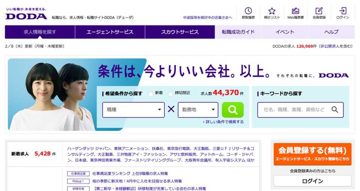
Task: Click the Pickup！ tag label
Action: click(78, 181)
